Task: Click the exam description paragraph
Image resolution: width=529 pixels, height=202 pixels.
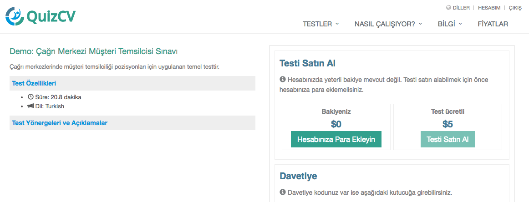Action: click(115, 67)
